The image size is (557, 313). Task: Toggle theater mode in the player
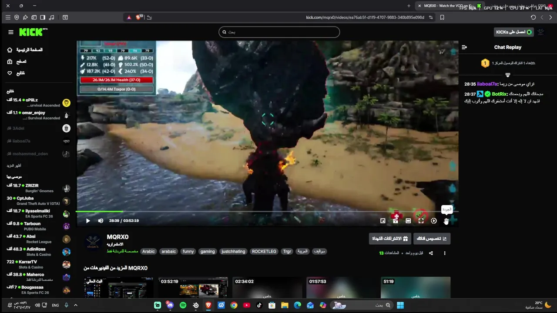(408, 221)
